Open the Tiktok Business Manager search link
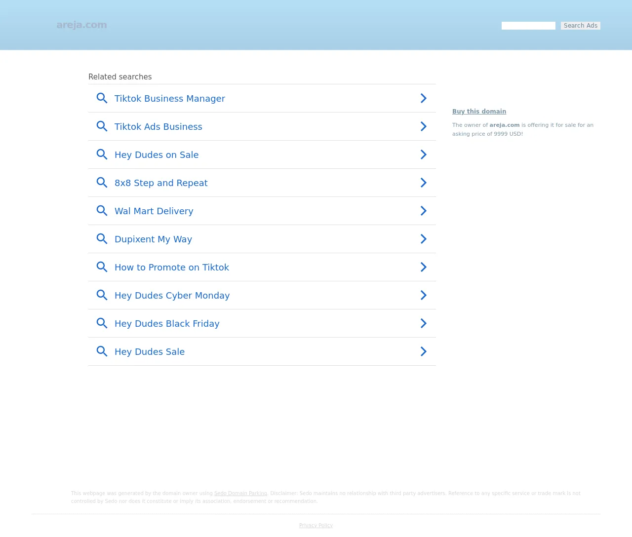 [170, 99]
